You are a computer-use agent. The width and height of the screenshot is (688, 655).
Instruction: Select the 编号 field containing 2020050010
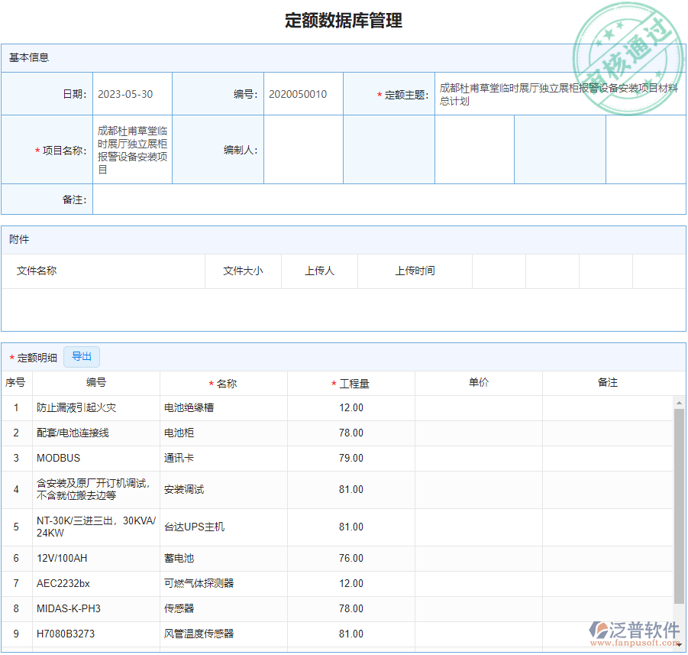(x=303, y=93)
